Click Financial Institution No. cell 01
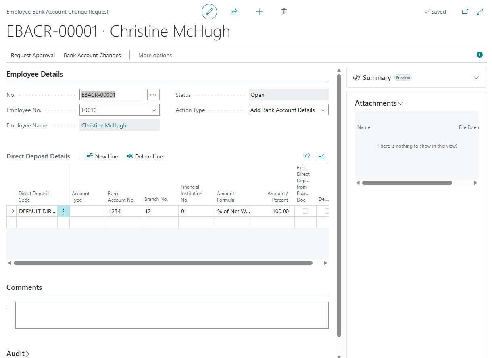The width and height of the screenshot is (492, 358). tap(196, 211)
